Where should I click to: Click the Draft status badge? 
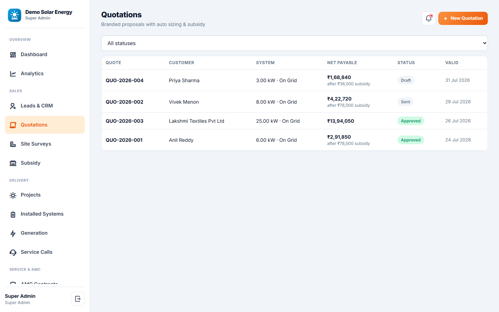[x=406, y=80]
